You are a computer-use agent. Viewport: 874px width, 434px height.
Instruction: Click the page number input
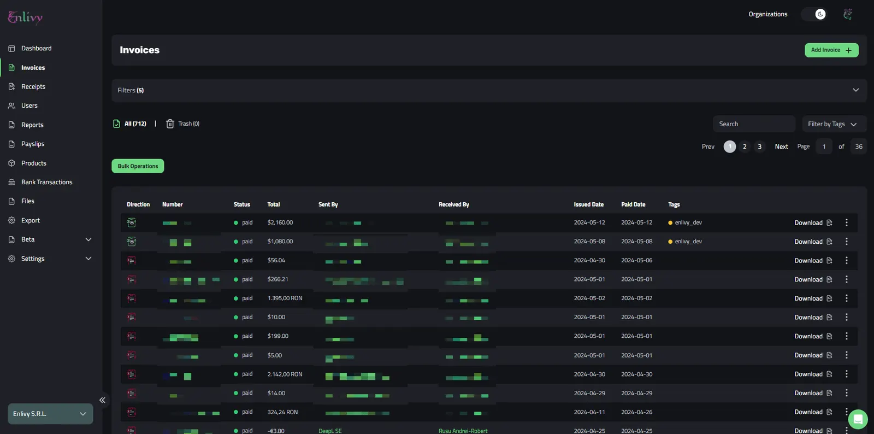click(x=824, y=146)
